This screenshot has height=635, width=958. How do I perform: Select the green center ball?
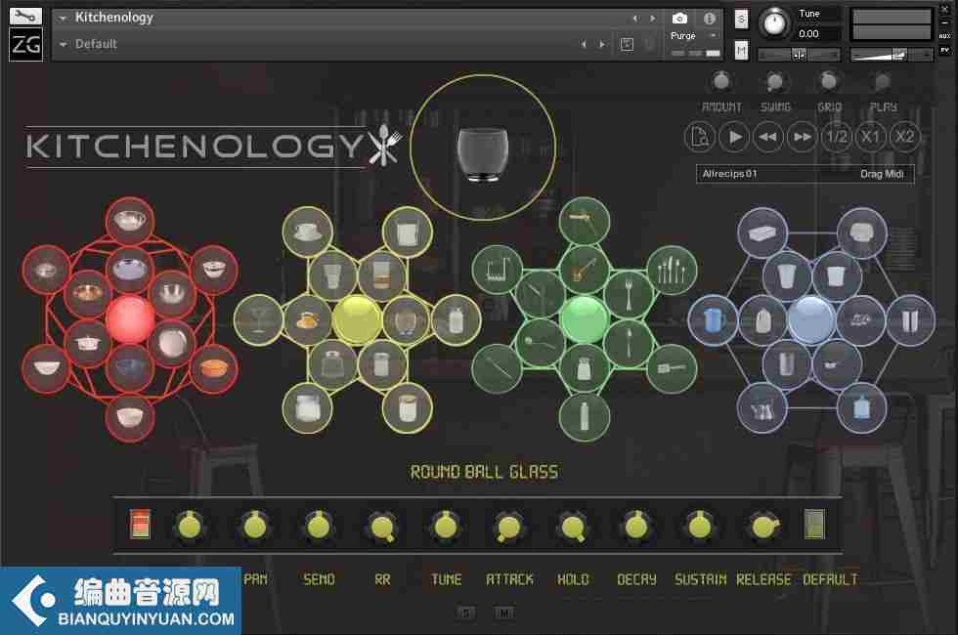pyautogui.click(x=585, y=318)
